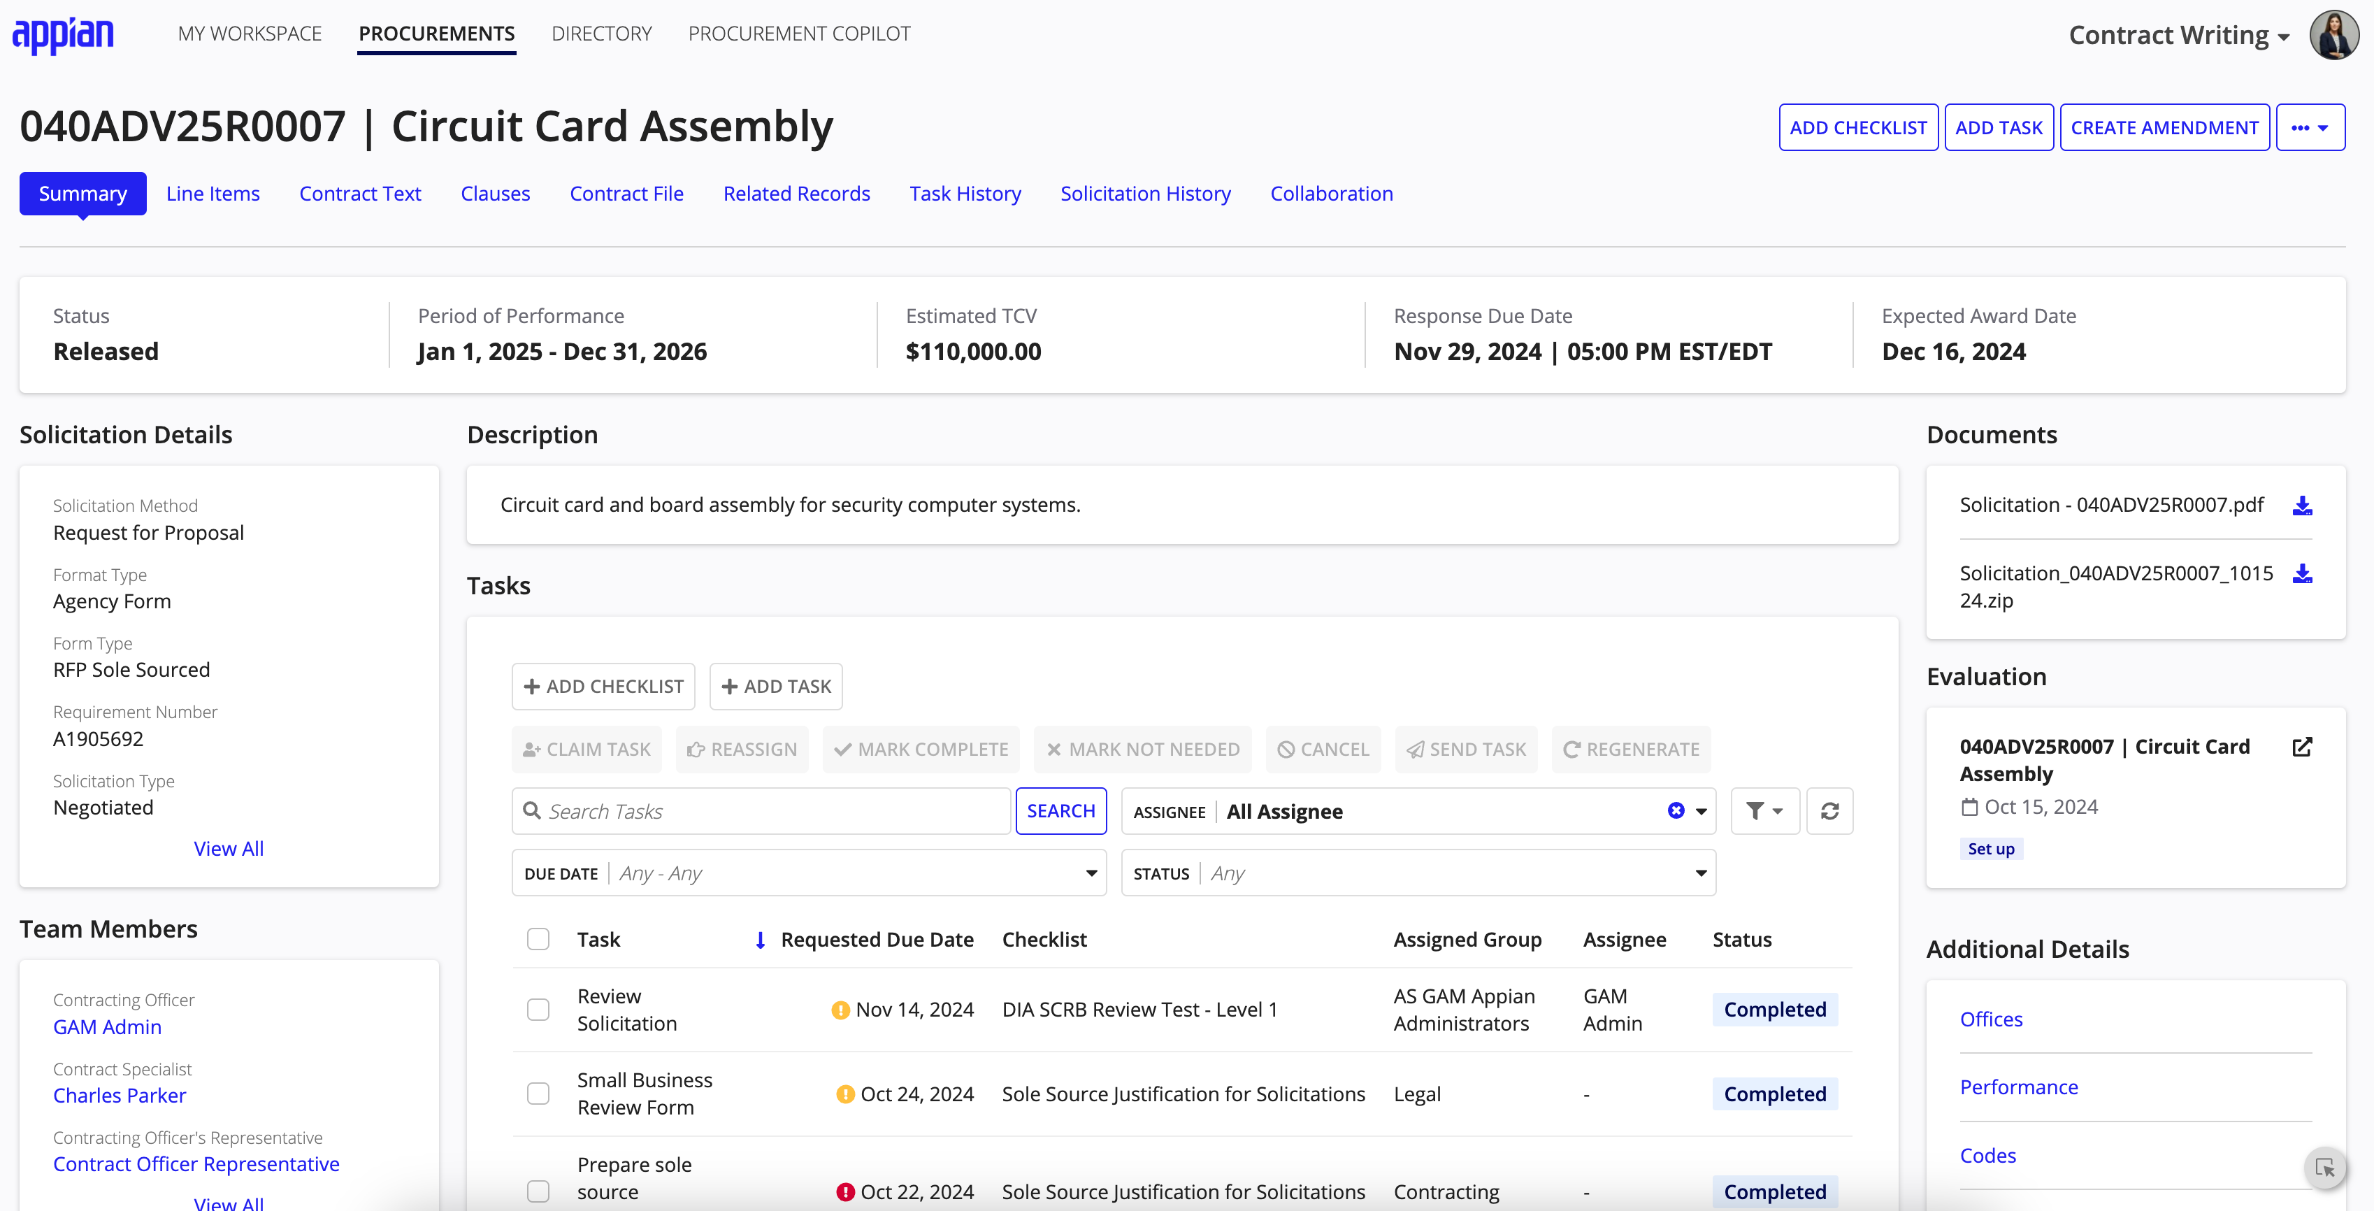Click the Mark Not Needed button

click(1143, 750)
